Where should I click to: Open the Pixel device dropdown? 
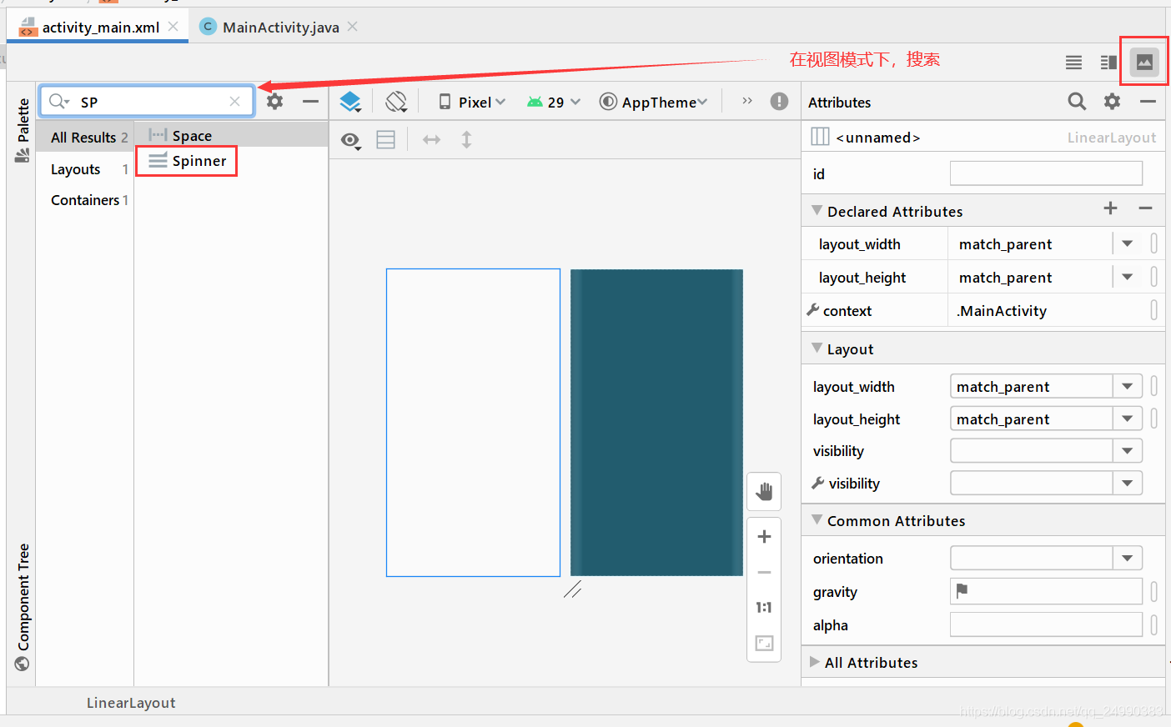point(473,102)
